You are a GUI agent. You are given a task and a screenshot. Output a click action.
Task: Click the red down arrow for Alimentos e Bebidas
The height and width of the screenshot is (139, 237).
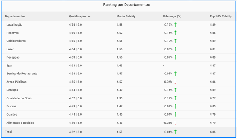pyautogui.click(x=175, y=123)
